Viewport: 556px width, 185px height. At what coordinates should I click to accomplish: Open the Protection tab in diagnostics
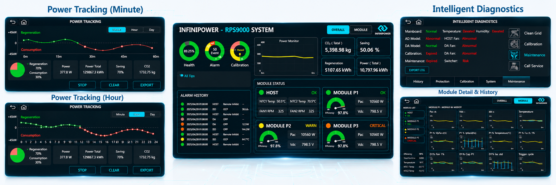[442, 82]
